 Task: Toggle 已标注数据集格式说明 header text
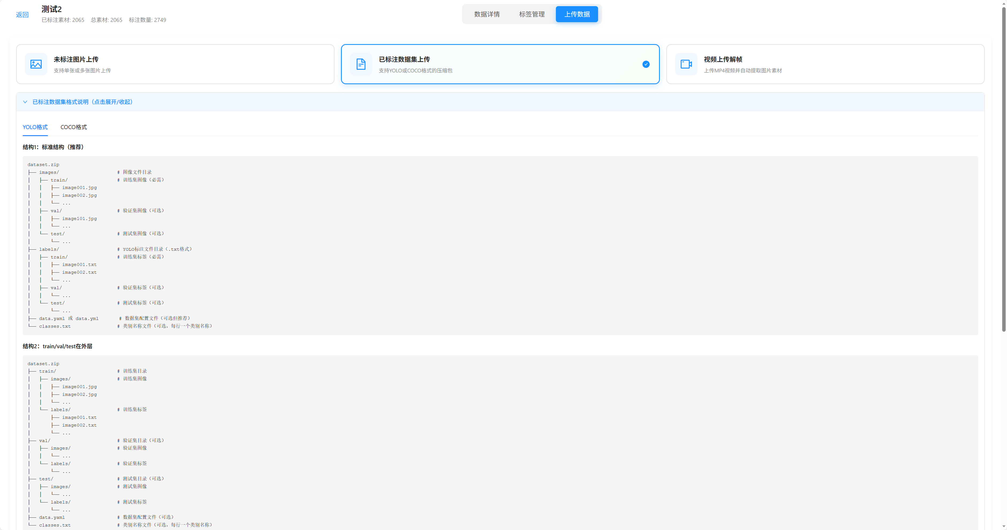pyautogui.click(x=83, y=102)
